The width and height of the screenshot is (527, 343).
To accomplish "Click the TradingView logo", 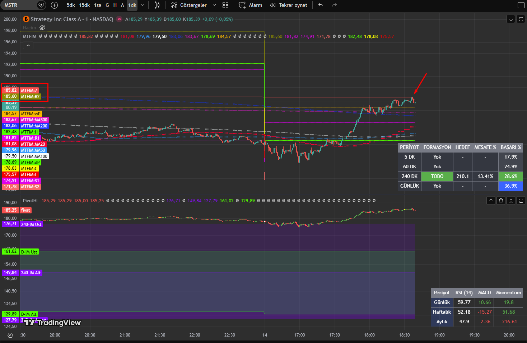I will [52, 322].
